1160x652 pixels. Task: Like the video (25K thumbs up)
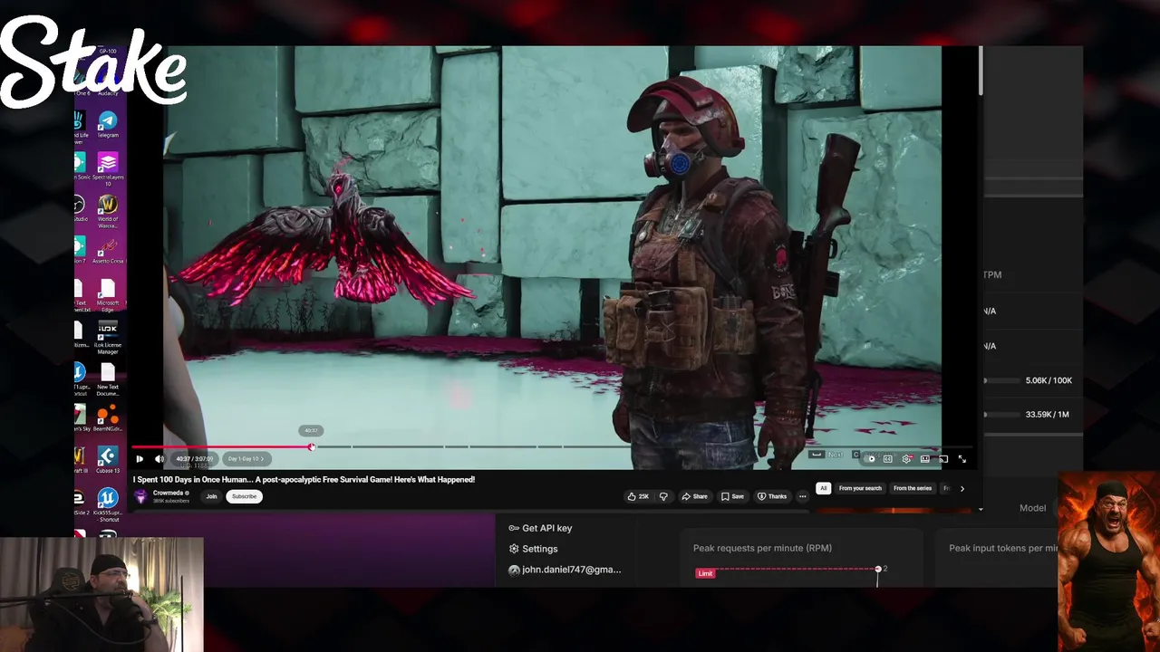639,496
